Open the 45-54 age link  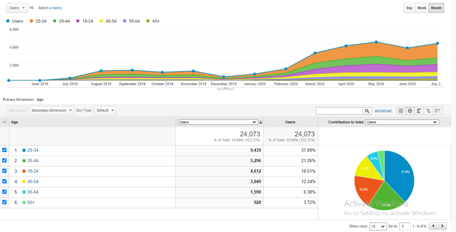coord(33,182)
